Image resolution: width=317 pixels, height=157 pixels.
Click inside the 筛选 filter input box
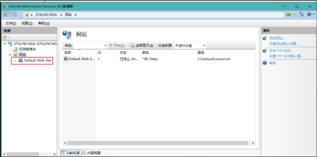[x=89, y=45]
